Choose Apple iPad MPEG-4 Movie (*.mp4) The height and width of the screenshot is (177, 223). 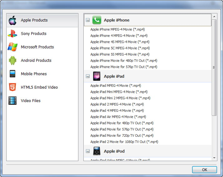tap(116, 86)
